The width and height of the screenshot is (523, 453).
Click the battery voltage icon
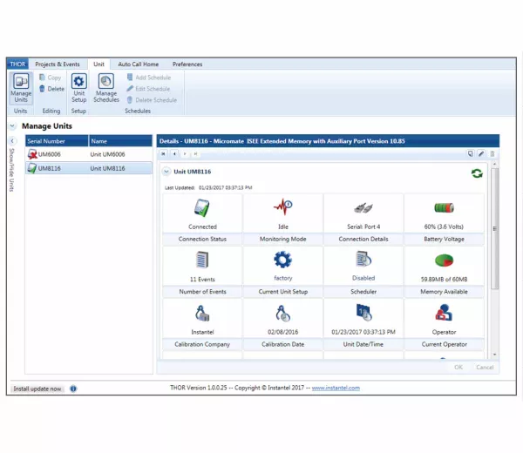[444, 207]
